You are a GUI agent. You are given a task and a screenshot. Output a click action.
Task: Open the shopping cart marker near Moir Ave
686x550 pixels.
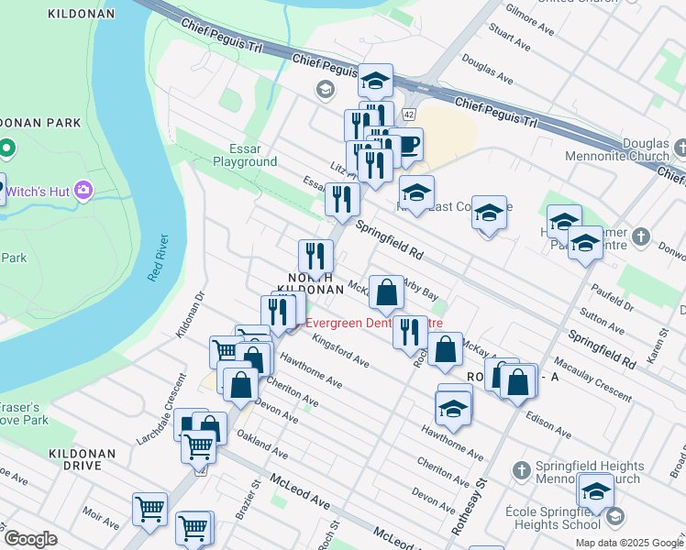click(149, 510)
